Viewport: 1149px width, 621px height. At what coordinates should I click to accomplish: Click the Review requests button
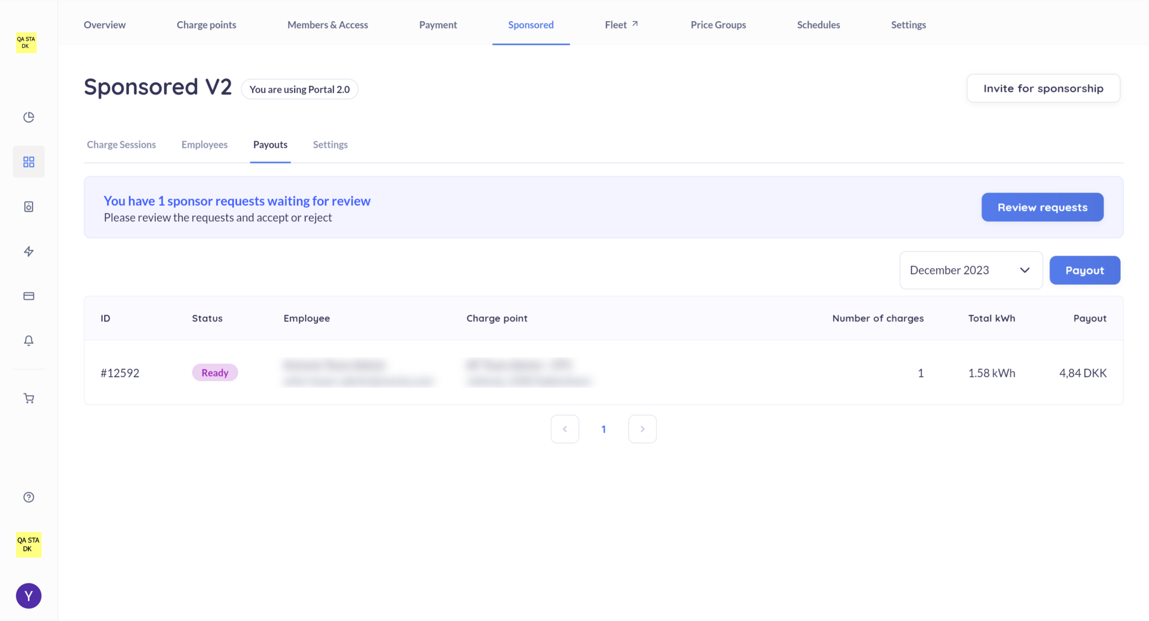pos(1042,207)
